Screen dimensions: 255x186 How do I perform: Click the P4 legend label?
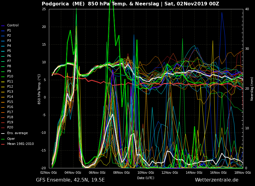(9, 46)
